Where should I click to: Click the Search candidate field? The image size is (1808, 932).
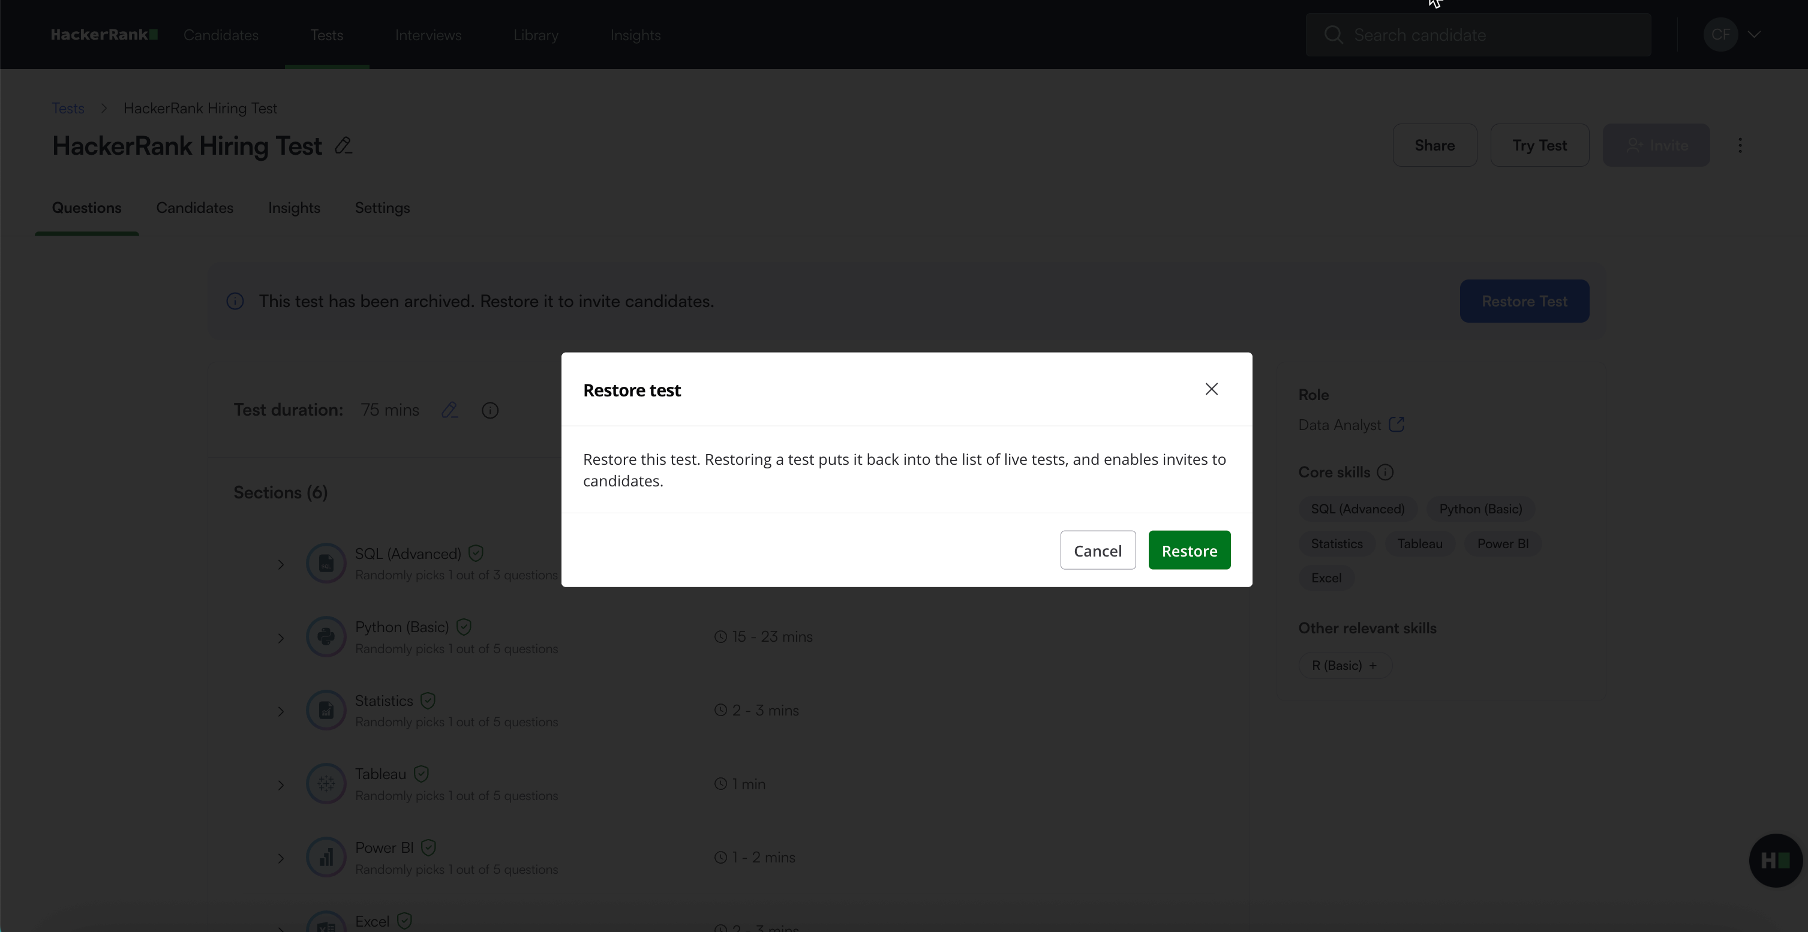click(1478, 35)
